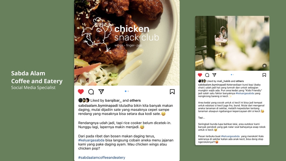Toggle the video mute speaker icon

[x=265, y=66]
